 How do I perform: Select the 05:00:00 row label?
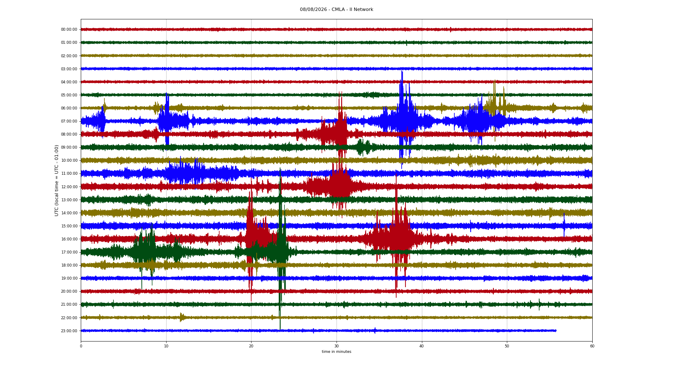pyautogui.click(x=69, y=95)
